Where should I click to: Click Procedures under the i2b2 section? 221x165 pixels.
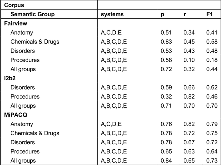[x=25, y=97]
